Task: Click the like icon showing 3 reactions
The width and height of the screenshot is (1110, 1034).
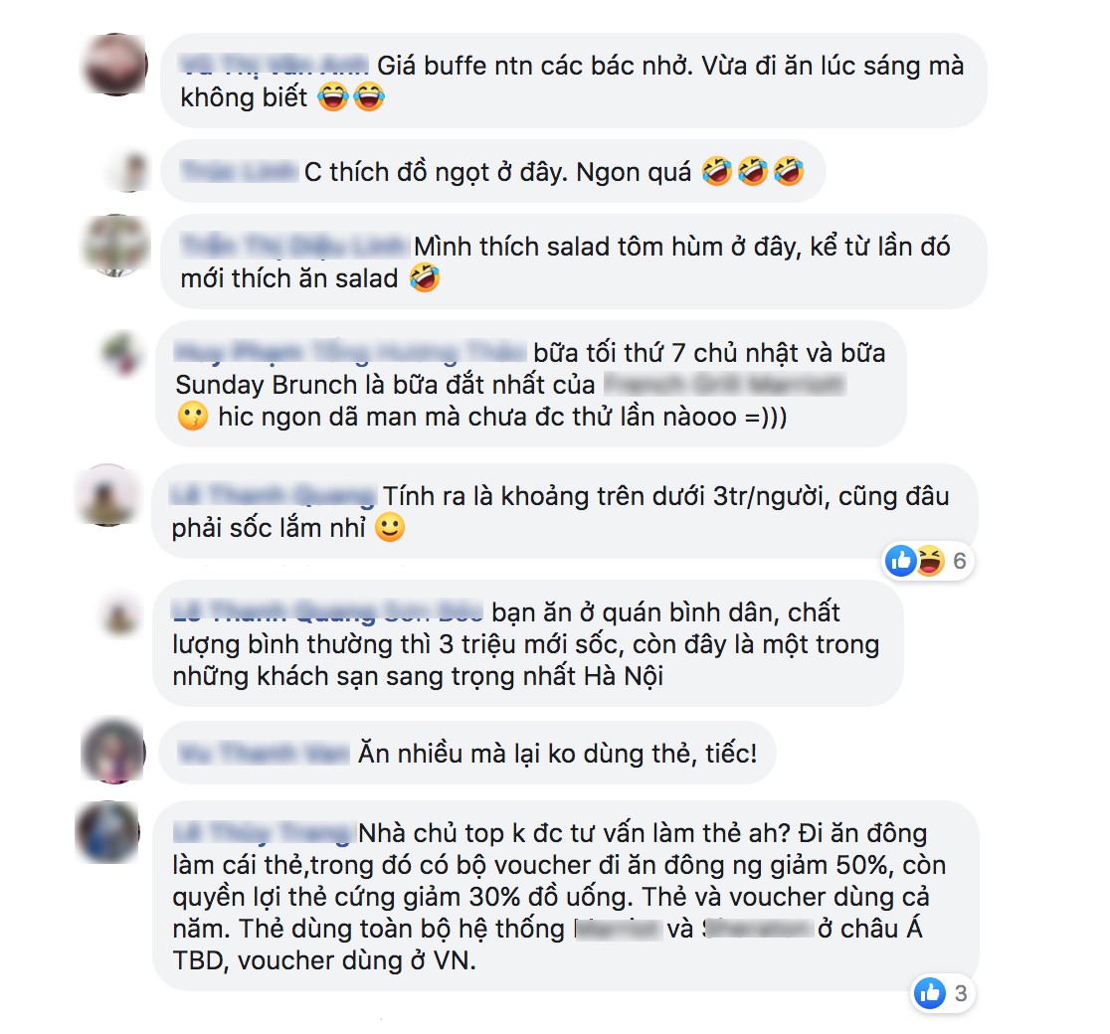Action: 930,993
